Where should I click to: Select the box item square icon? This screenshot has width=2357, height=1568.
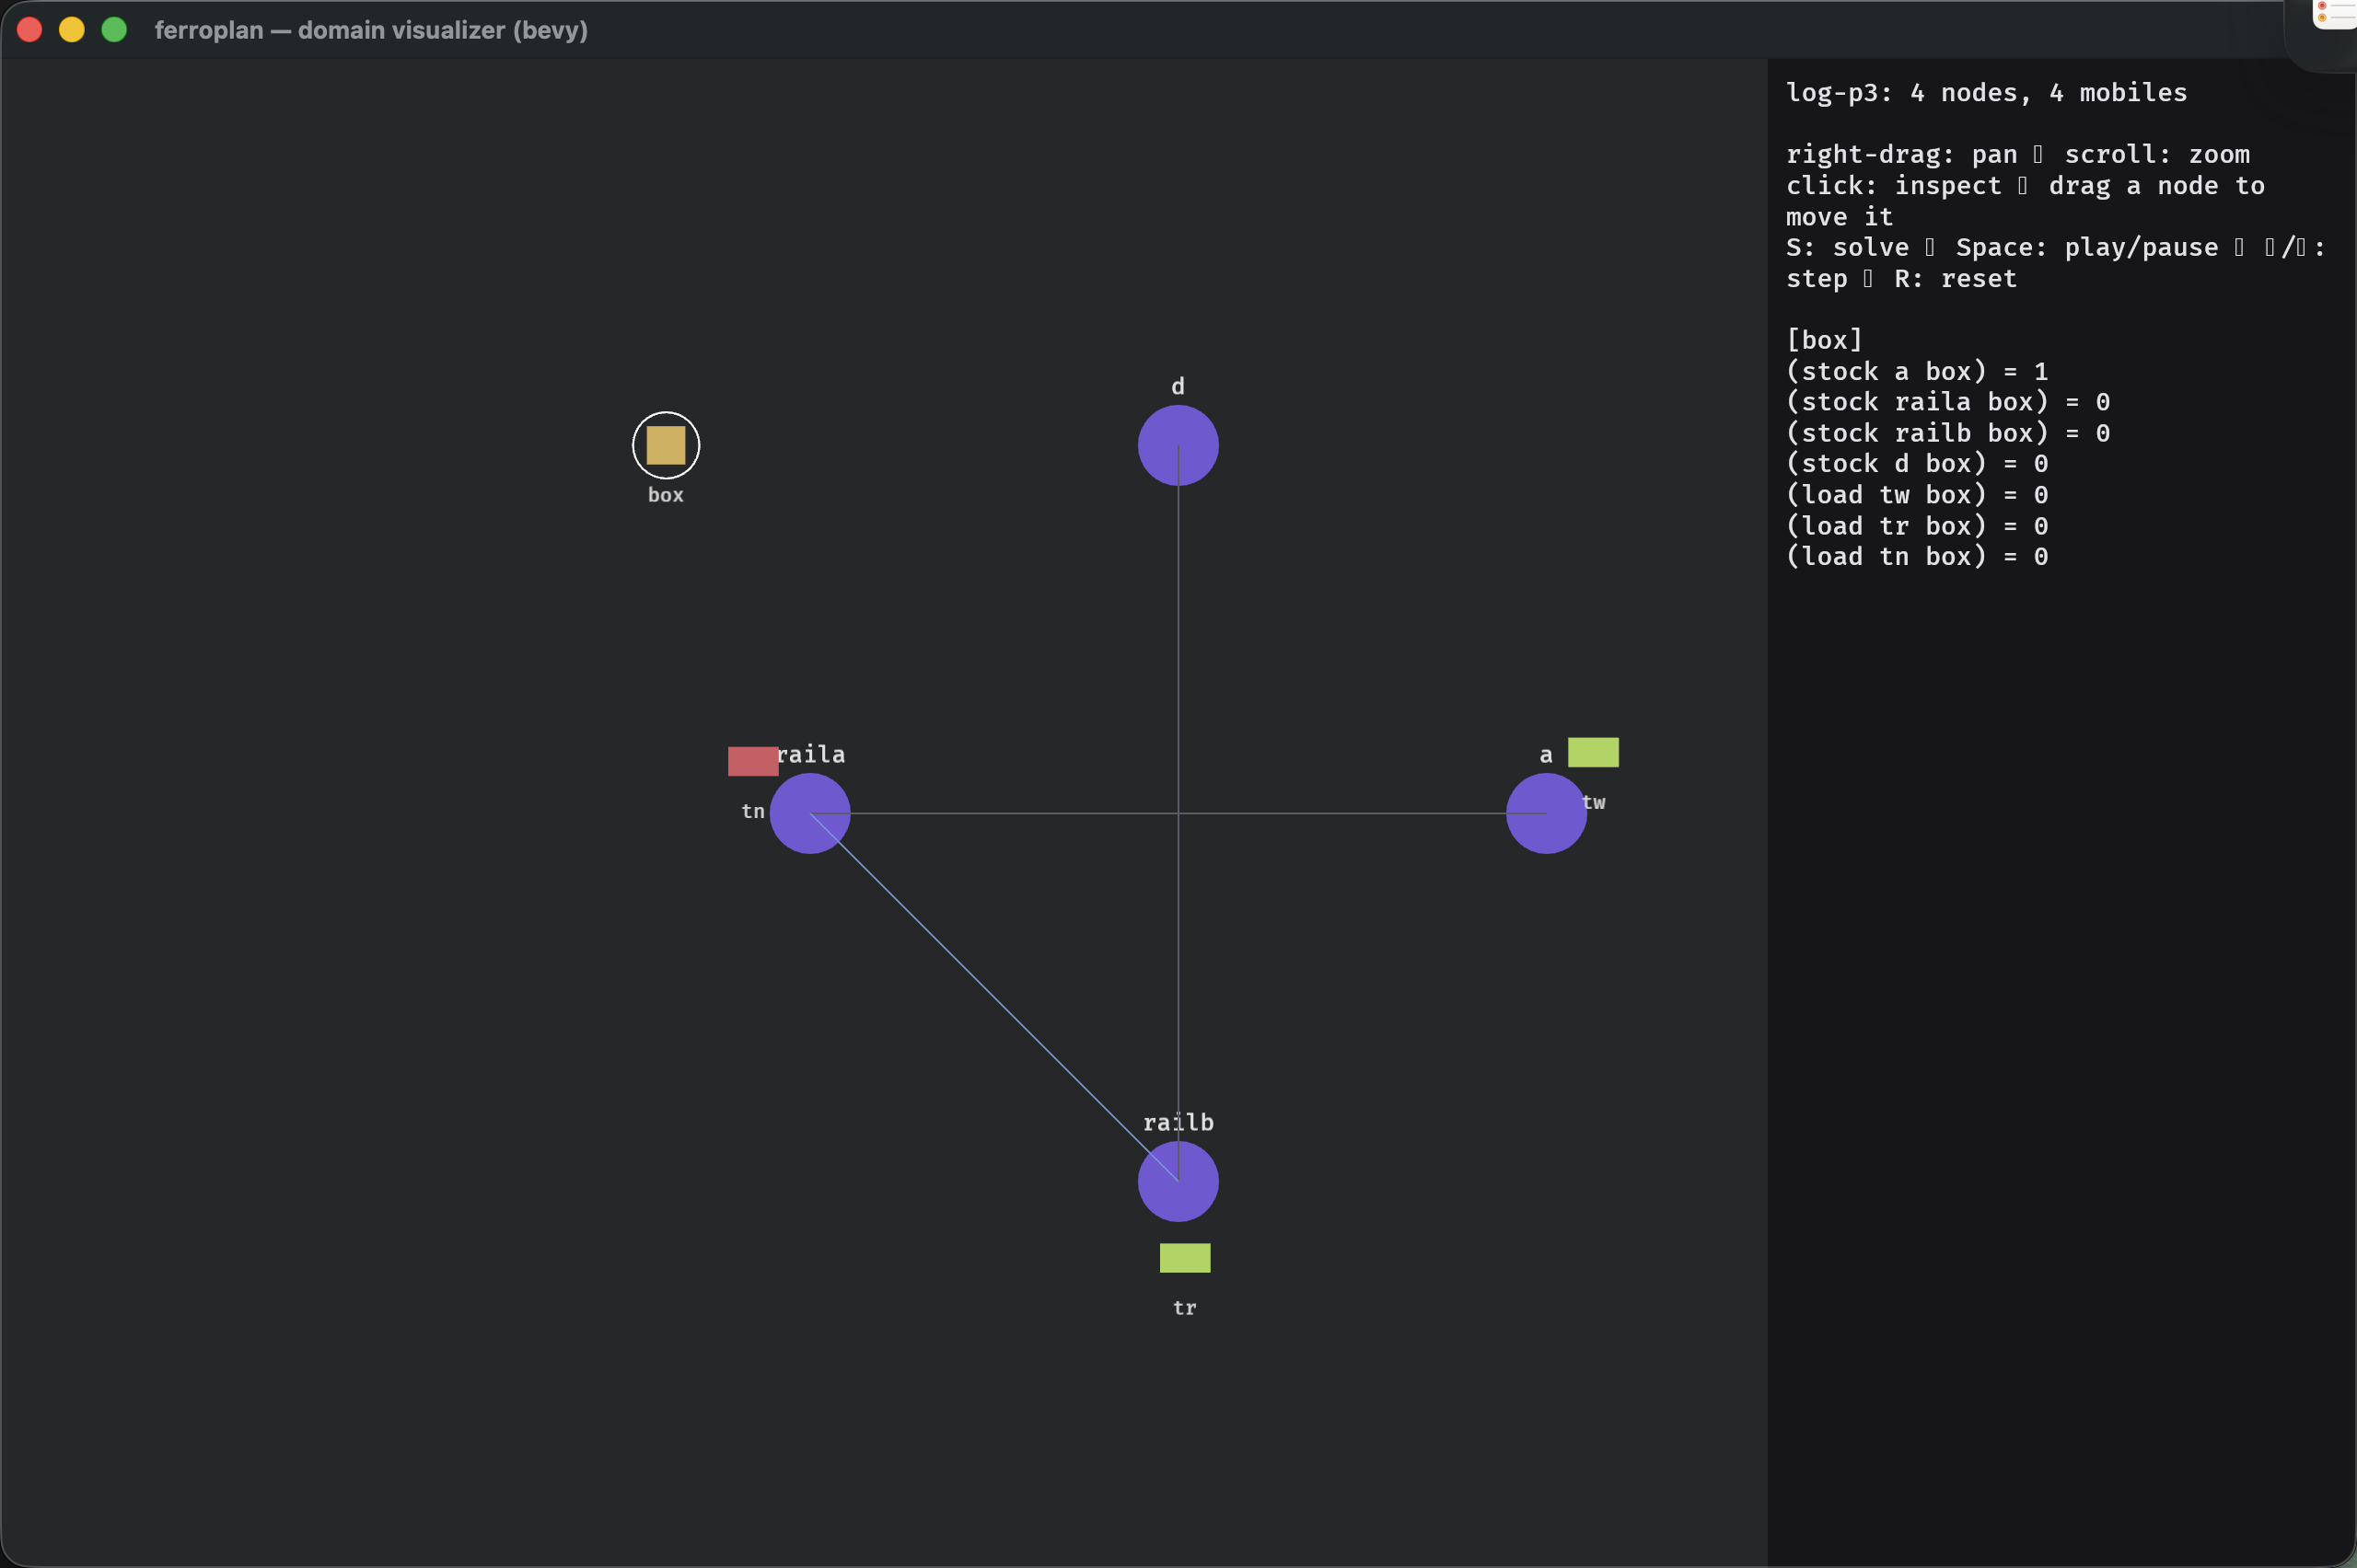click(x=666, y=445)
